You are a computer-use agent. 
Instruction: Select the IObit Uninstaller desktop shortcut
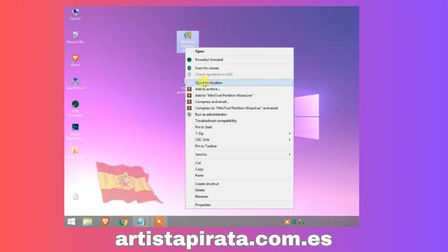pyautogui.click(x=75, y=109)
